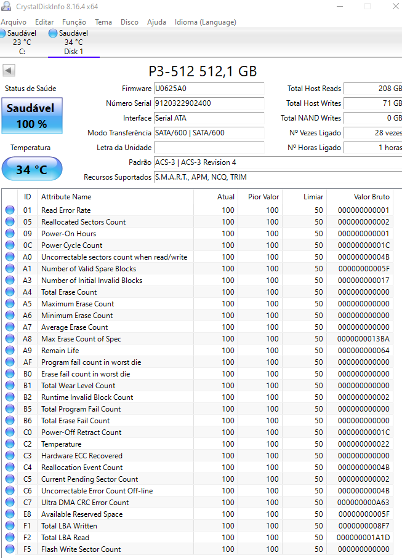Select the Minimum Erase Count row
Screen dimensions: 402x558
pyautogui.click(x=198, y=316)
